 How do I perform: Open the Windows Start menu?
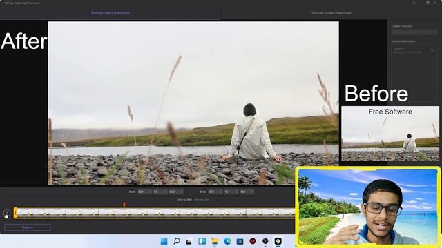coord(164,241)
